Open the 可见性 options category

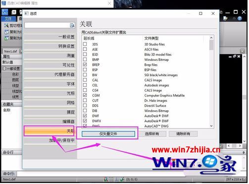pyautogui.click(x=50, y=65)
